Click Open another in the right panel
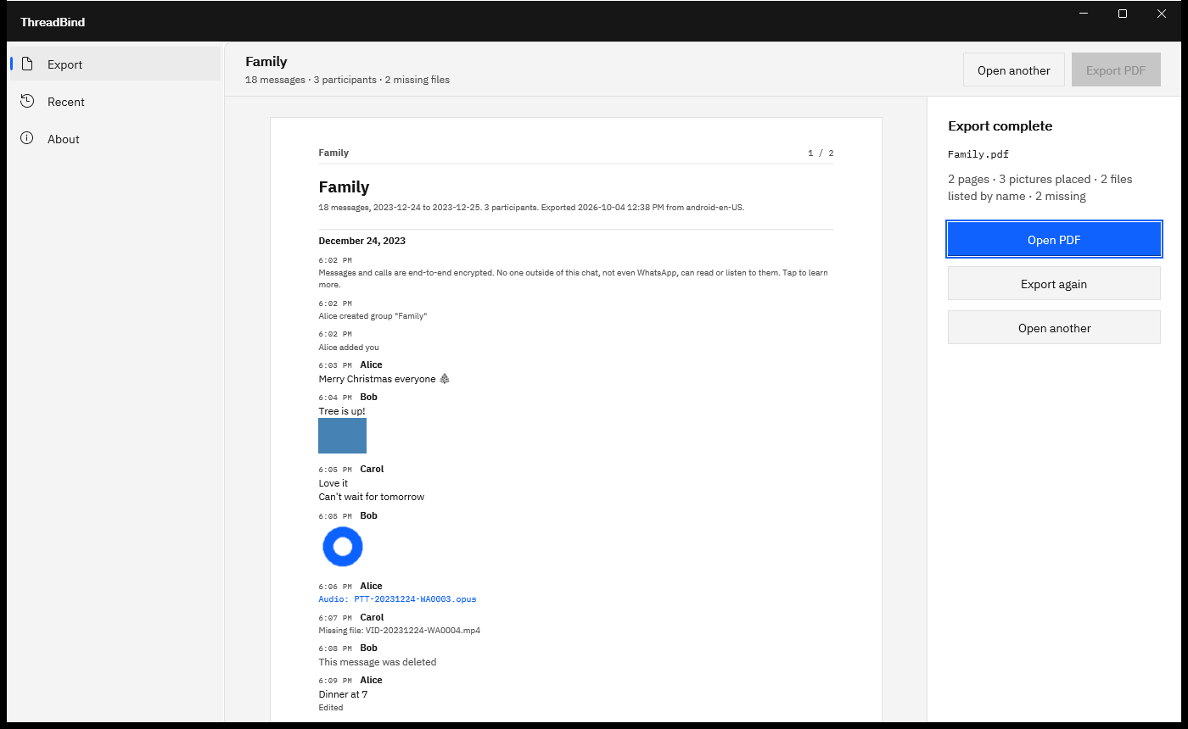The image size is (1188, 729). click(x=1054, y=328)
